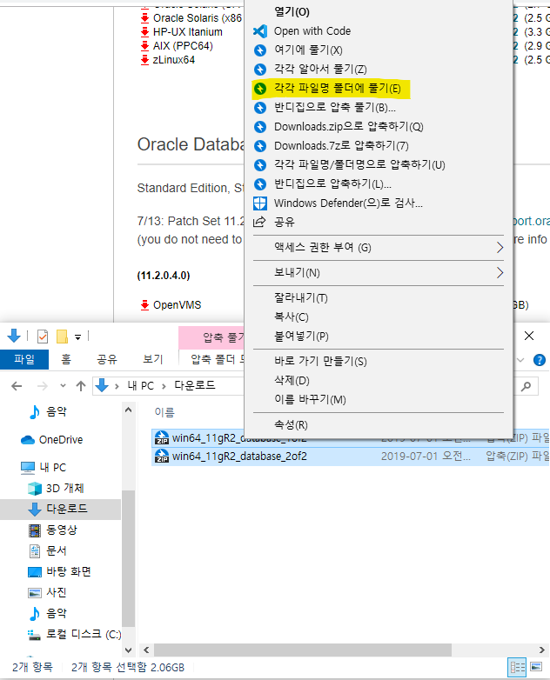Click the up-one-level arrow button

click(81, 386)
